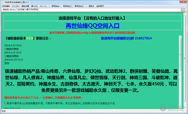Click the inner changelog scrollbar up arrow
188x114 pixels.
click(180, 37)
